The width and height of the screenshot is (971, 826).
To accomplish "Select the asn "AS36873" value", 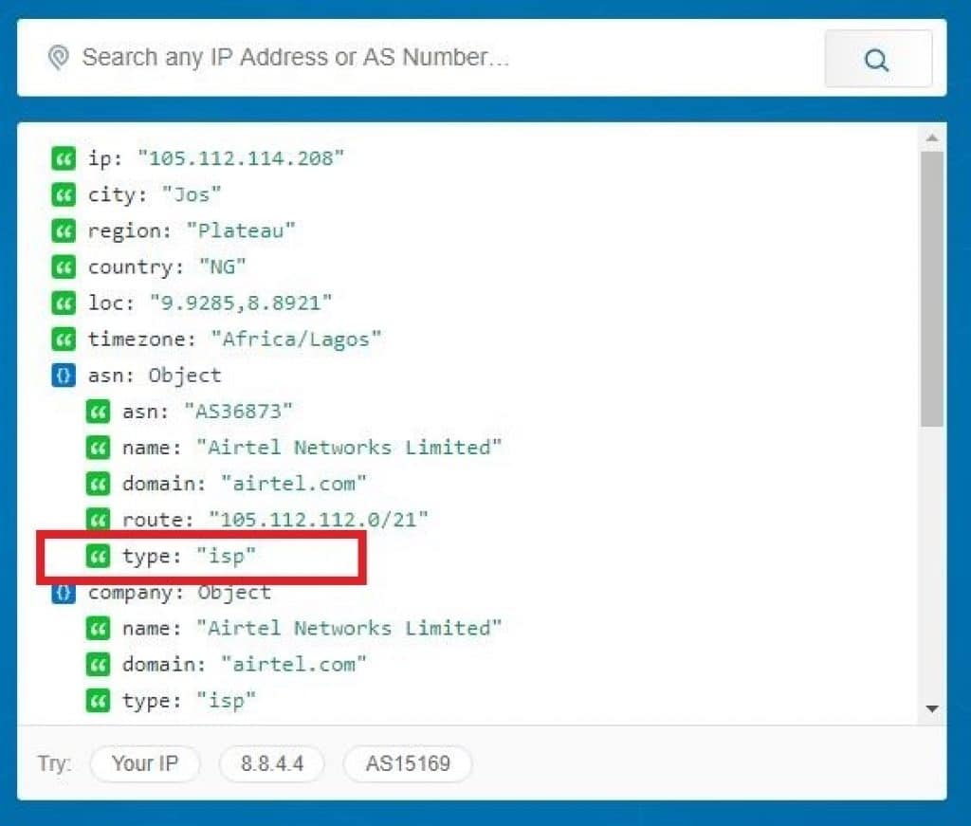I will click(x=243, y=412).
